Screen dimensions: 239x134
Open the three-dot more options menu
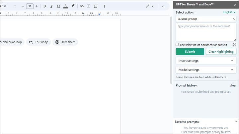[x=105, y=6]
